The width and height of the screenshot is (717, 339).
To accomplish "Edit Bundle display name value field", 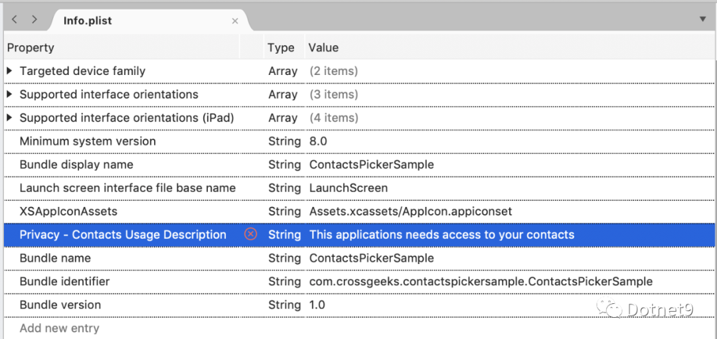I will click(371, 165).
